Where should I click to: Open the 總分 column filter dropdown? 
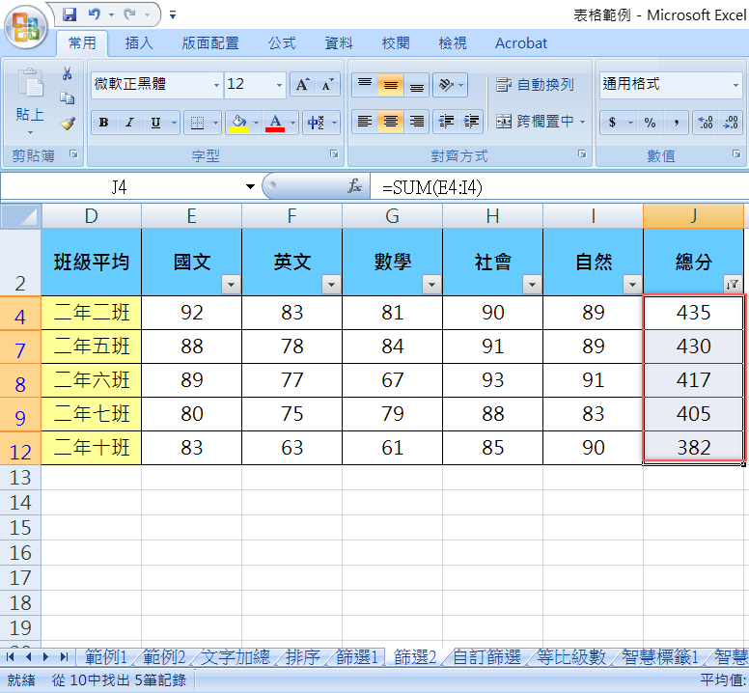732,284
